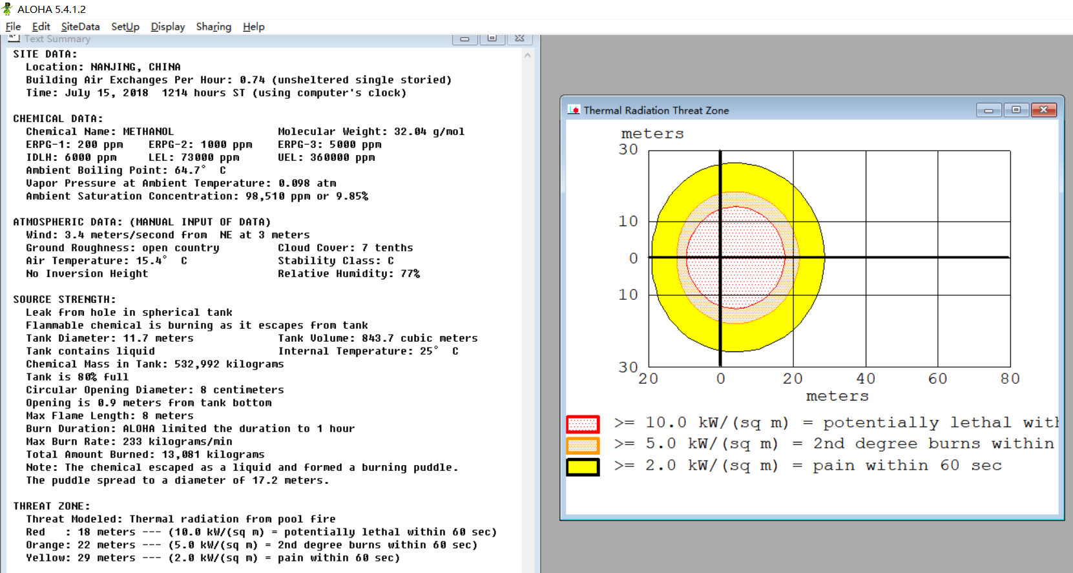Screen dimensions: 1073x573
Task: Open the Sharing menu
Action: click(213, 26)
